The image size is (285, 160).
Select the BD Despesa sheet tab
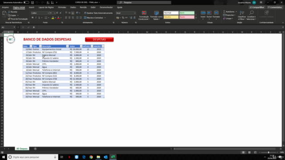coord(22,148)
